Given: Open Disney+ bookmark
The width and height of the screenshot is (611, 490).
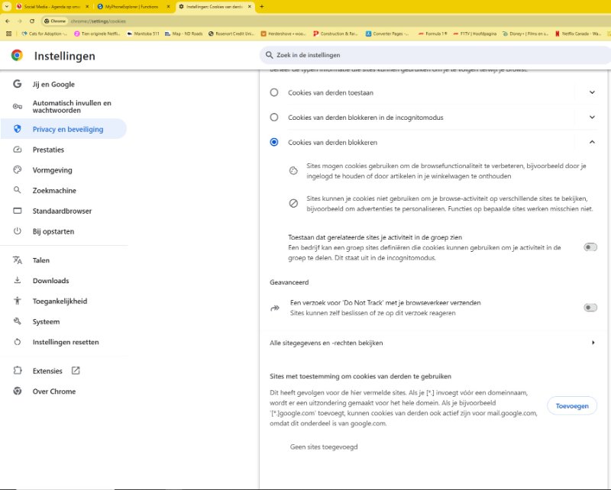Looking at the screenshot, I should pos(525,34).
